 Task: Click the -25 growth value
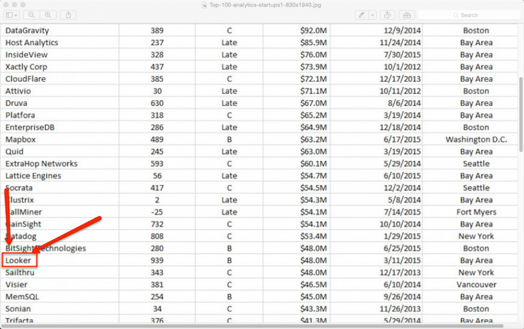tap(157, 212)
